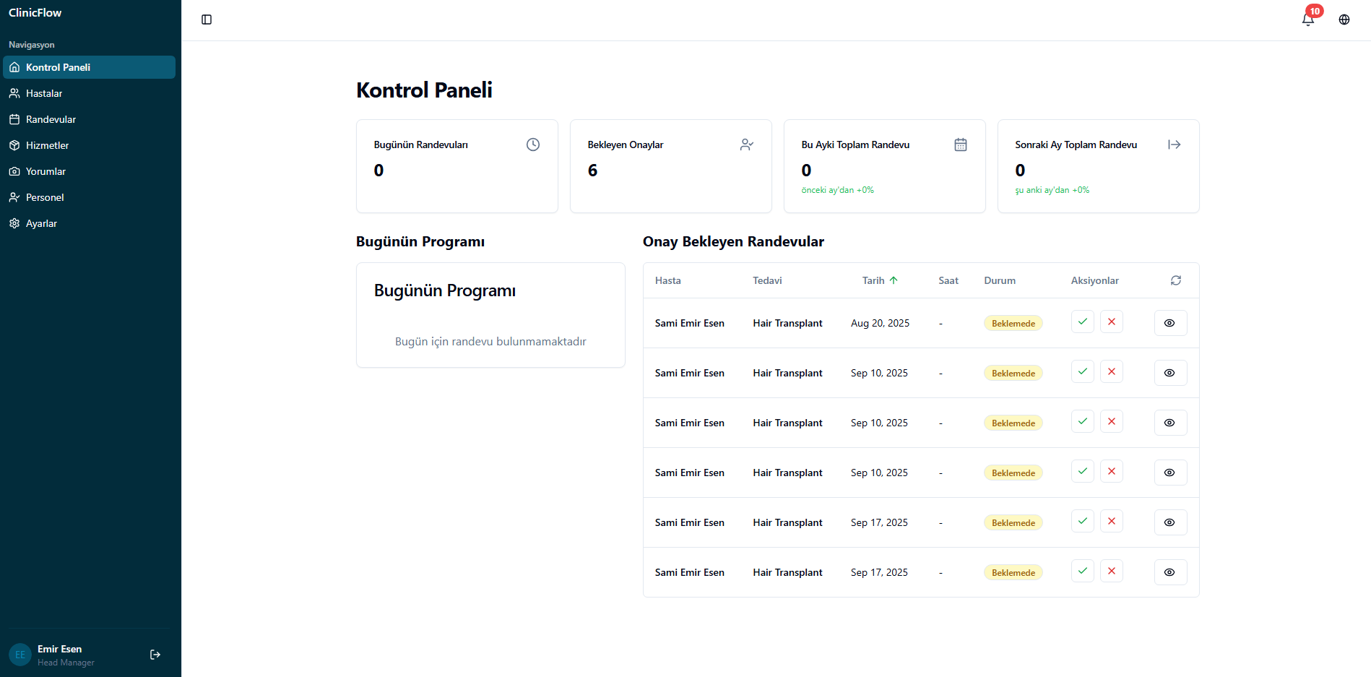View the first Sep 10 appointment details
Image resolution: width=1371 pixels, height=677 pixels.
coord(1169,373)
